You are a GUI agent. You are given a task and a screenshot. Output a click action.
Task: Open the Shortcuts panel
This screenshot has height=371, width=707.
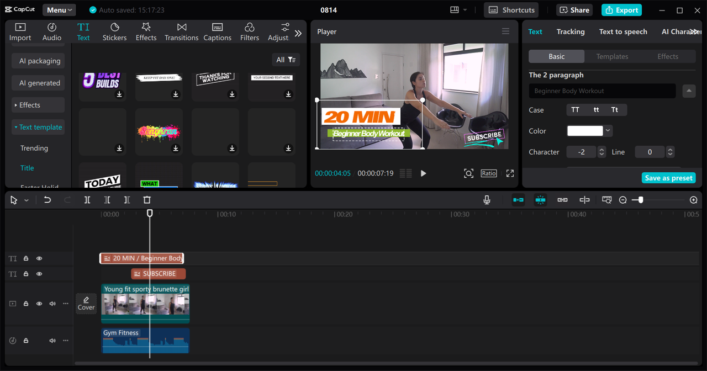[x=511, y=10]
